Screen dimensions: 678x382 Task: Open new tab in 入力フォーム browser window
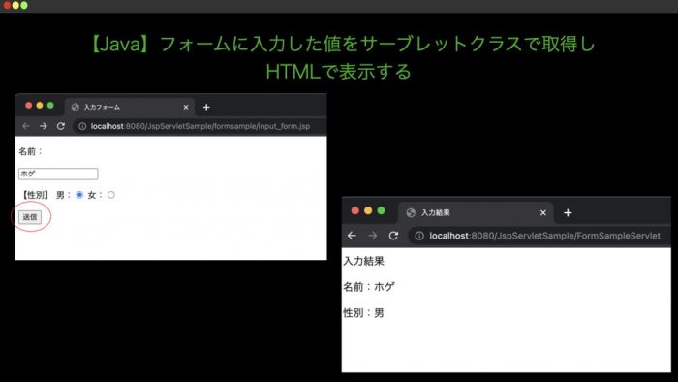coord(206,107)
